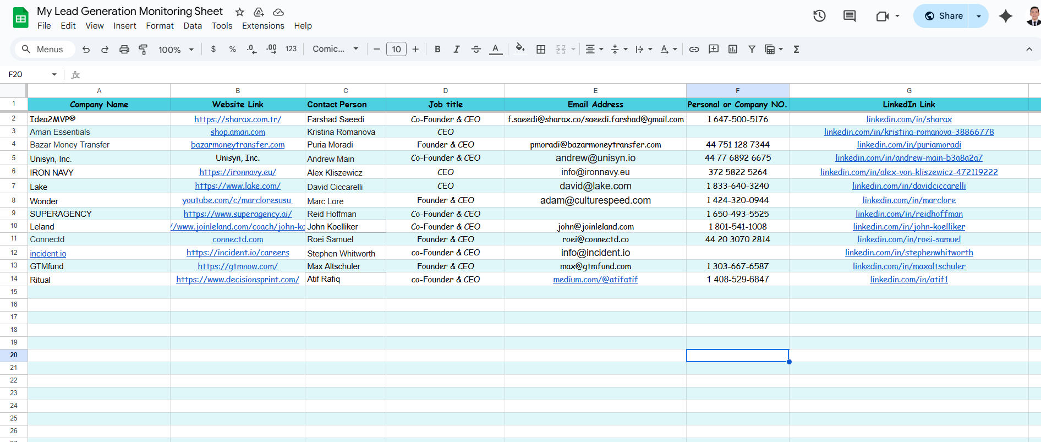Activate the paint format tool
The image size is (1041, 442).
pos(143,50)
